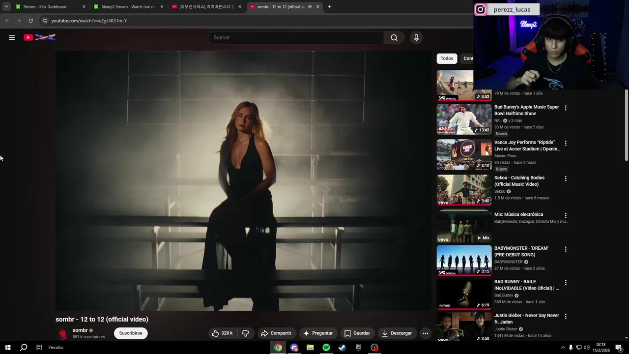Viewport: 629px width, 354px height.
Task: Dislike the video with thumbs-down
Action: (x=245, y=333)
